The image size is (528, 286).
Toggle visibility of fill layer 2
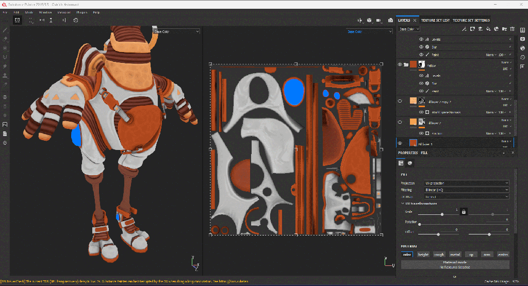(x=400, y=122)
